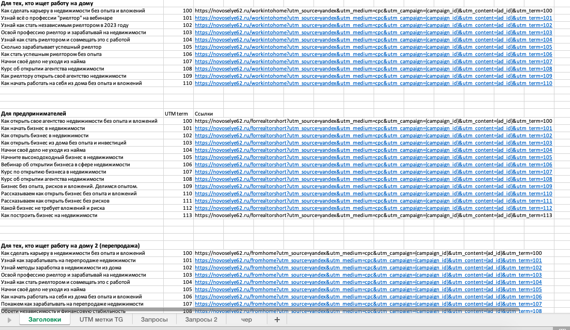Viewport: 570px width, 330px height.
Task: Click the workintohome link ending utm_term=109
Action: (373, 76)
